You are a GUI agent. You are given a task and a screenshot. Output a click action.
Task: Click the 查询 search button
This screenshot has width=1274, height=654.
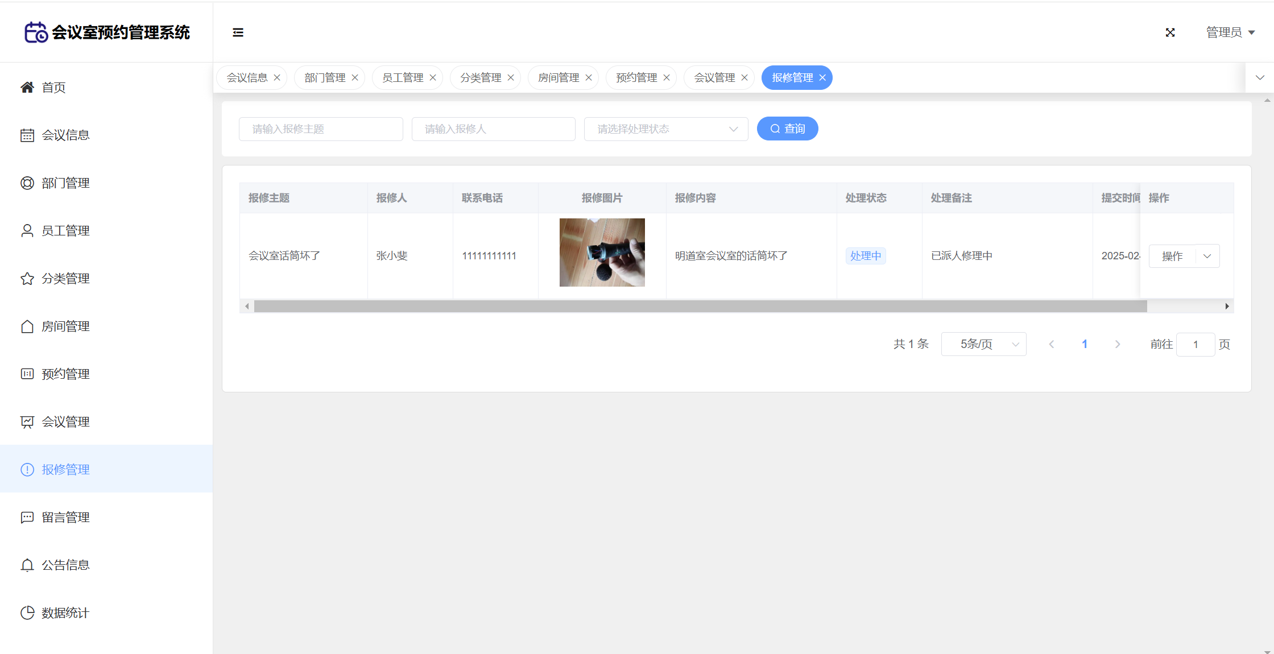click(787, 129)
